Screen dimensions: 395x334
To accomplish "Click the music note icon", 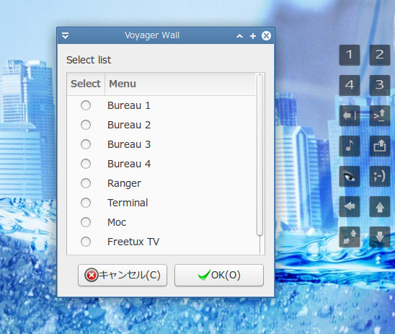I will click(x=350, y=146).
